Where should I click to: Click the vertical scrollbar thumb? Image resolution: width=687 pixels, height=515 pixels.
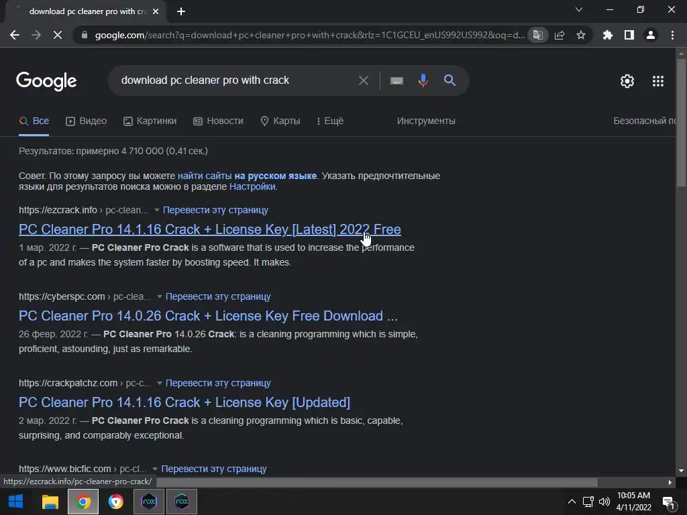pos(681,123)
